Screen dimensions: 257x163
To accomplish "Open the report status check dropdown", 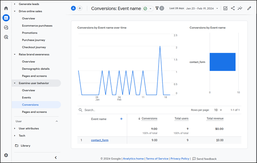I will click(147, 8).
